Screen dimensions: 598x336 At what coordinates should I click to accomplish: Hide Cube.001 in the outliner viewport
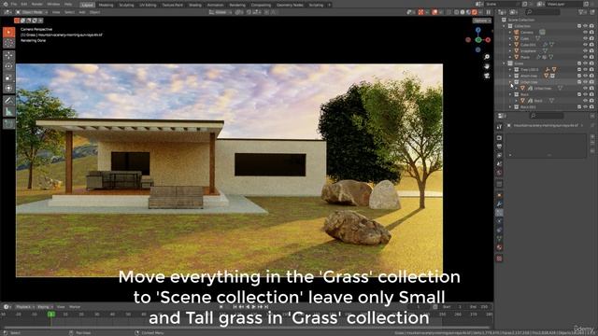(585, 45)
